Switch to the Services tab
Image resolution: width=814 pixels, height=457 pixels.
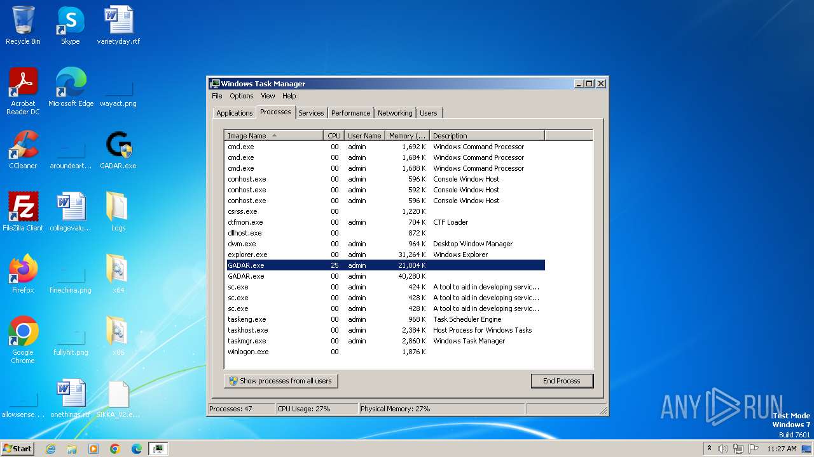coord(311,113)
